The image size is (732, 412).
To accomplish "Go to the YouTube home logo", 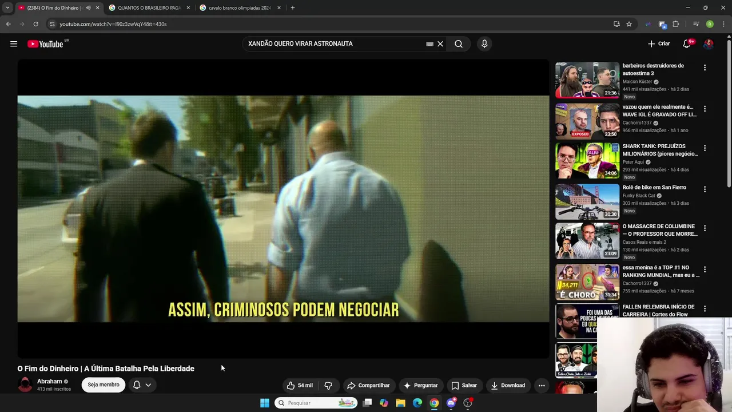I will point(45,44).
